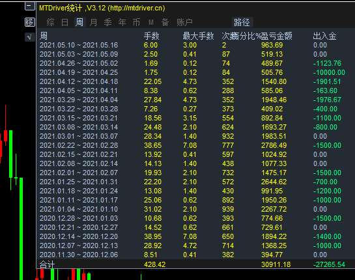The image size is (355, 280).
Task: Select row 2021.04.19 ~ 2021.04.25
Action: 195,72
